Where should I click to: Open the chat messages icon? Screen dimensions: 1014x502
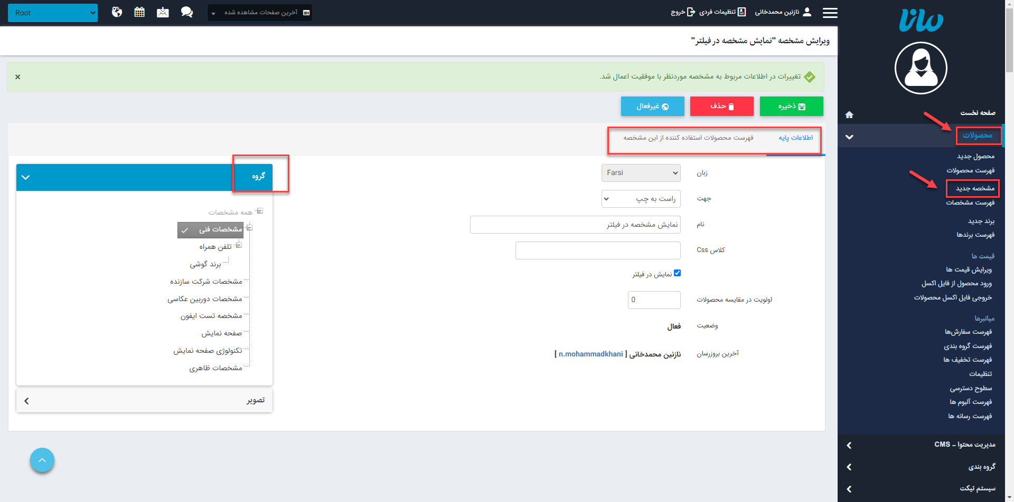point(186,12)
